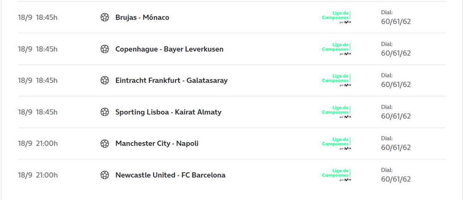Viewport: 463px width, 200px height.
Task: Open the Copenhague - Bayer Leverkusen match
Action: [169, 49]
